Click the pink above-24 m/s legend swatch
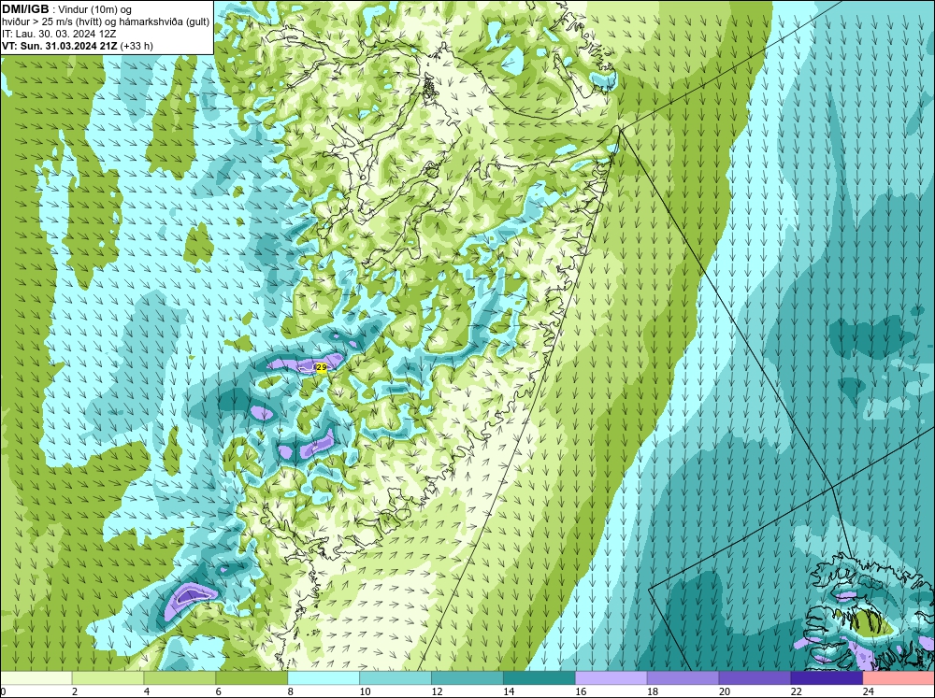 point(899,678)
